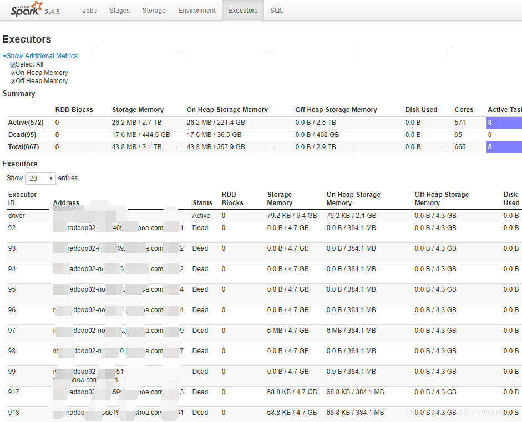This screenshot has width=522, height=422.
Task: Click active tasks bar in Active row
Action: coord(504,123)
